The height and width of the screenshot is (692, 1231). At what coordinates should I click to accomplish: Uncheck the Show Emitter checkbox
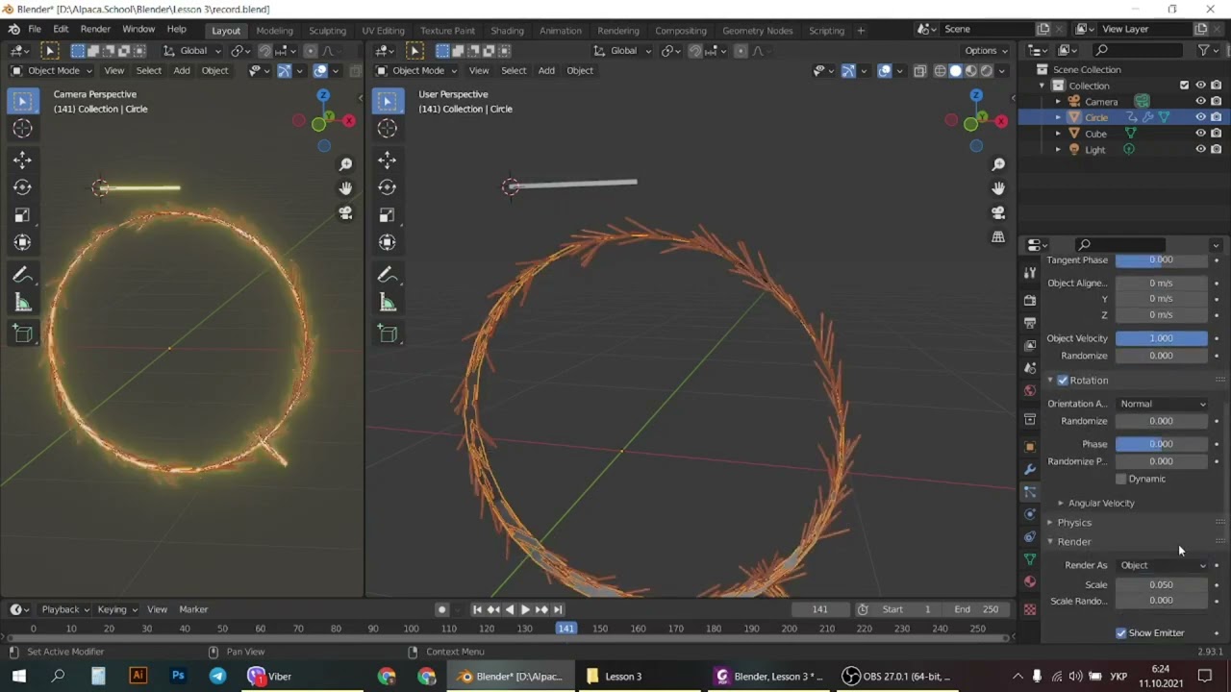[x=1120, y=632]
